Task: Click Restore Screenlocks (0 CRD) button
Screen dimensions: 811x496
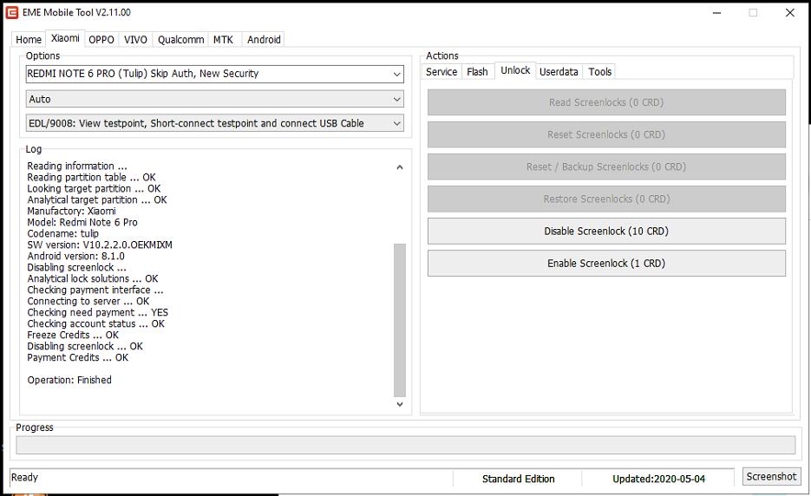Action: coord(606,199)
